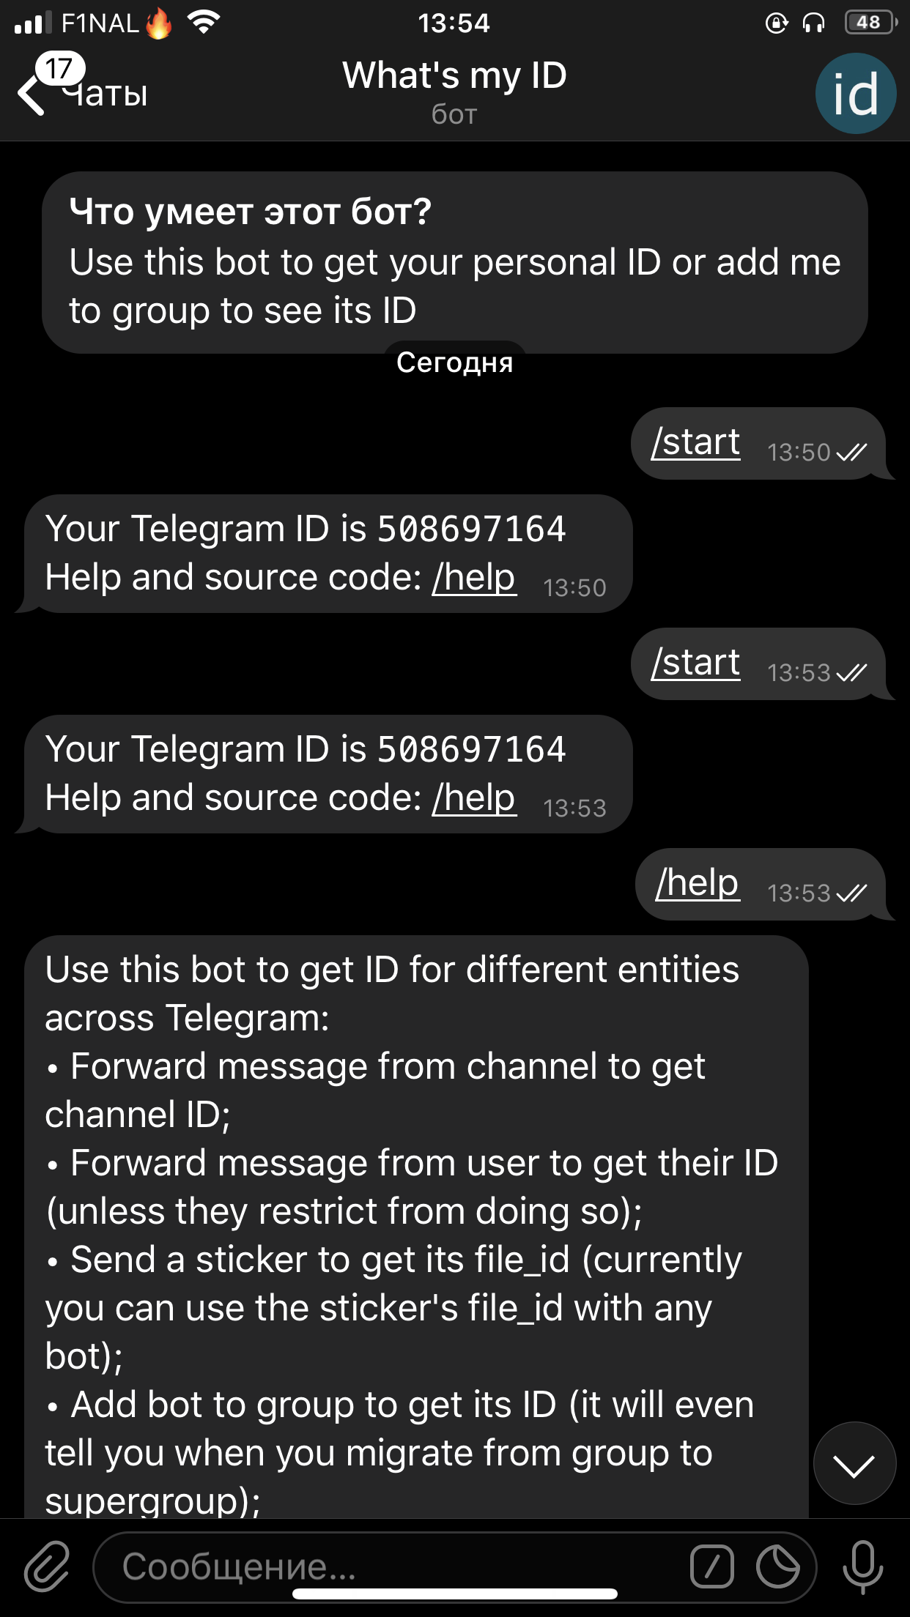Tap the paperclip attachment icon
This screenshot has height=1617, width=910.
[47, 1566]
